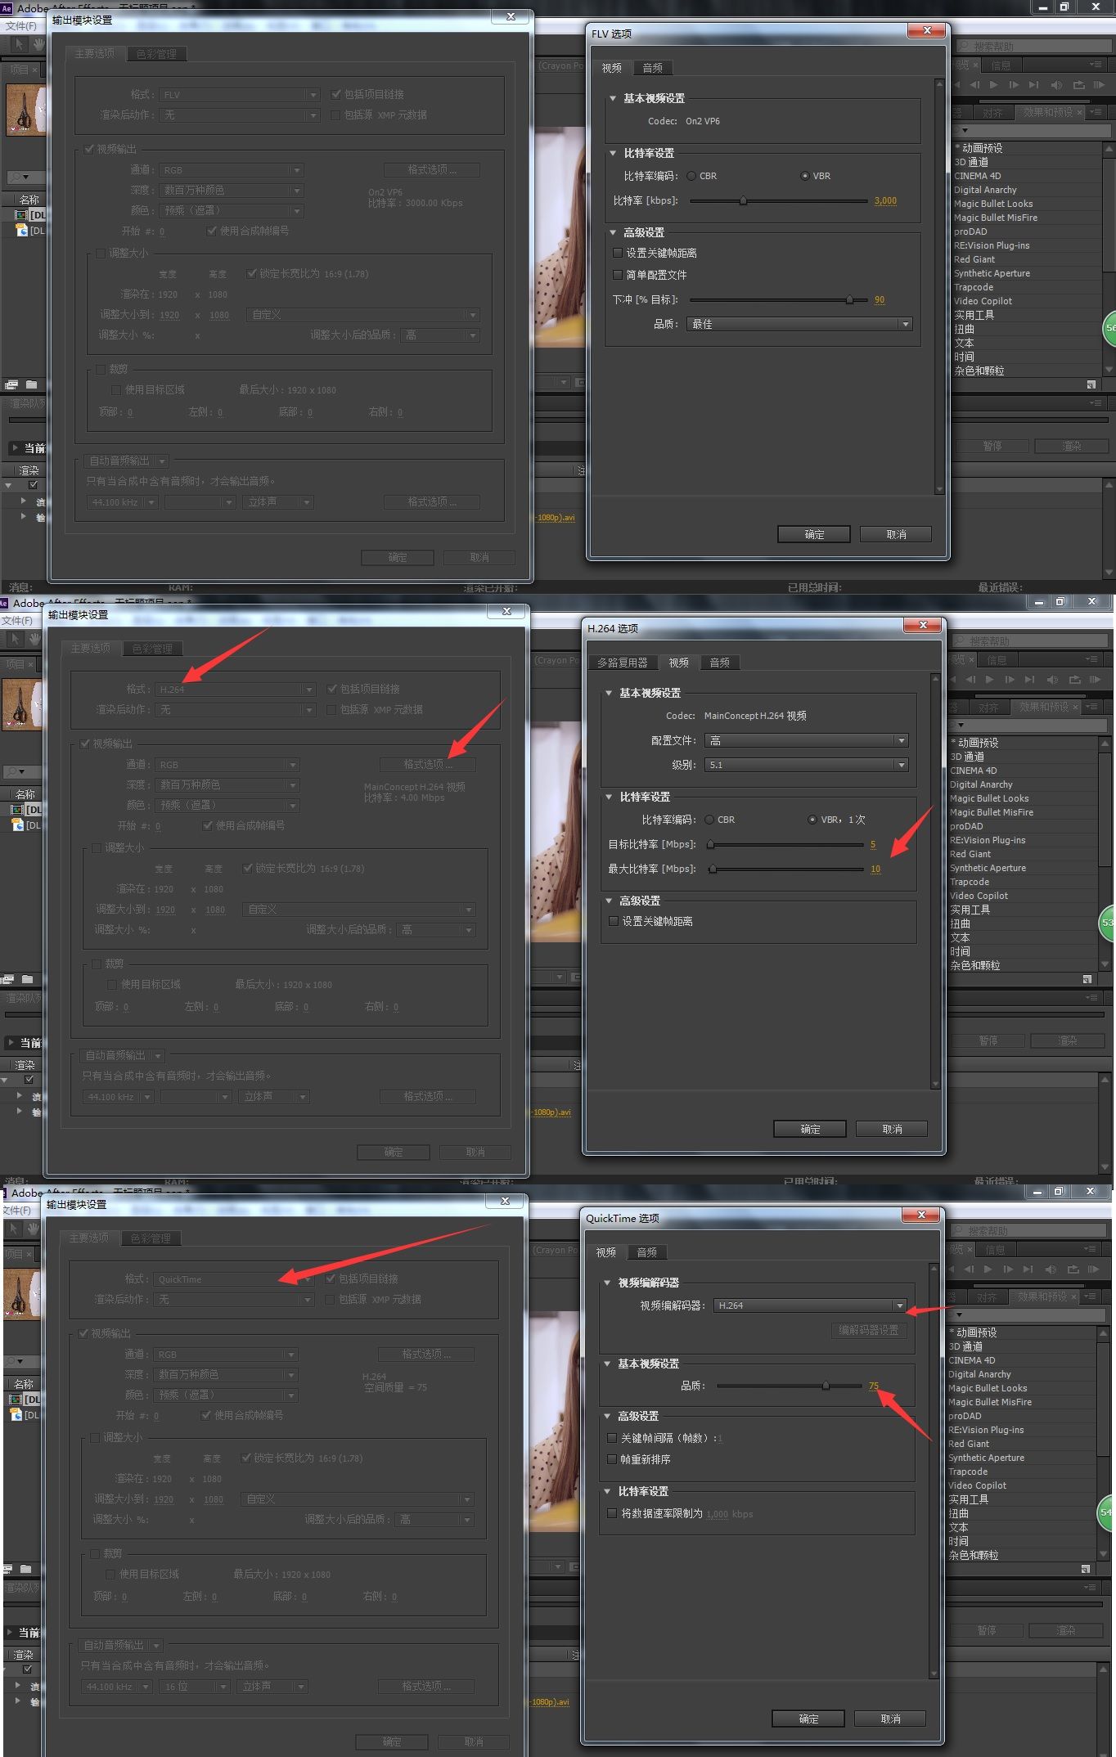Enable 设置关键帧距离 in H.264 选项 dialog
This screenshot has height=1757, width=1116.
614,921
